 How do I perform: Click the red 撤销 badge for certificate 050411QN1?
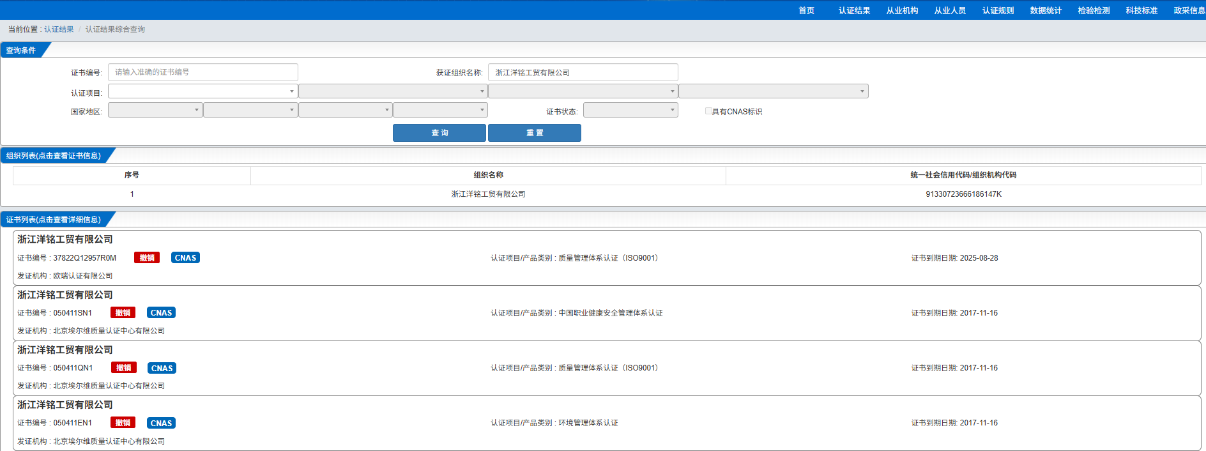123,368
